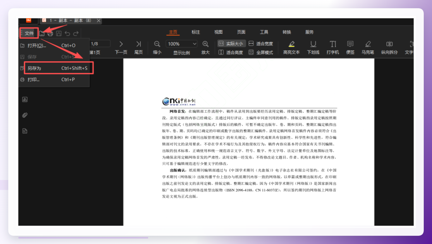The width and height of the screenshot is (432, 244).
Task: Click the 1/8 page number field
Action: point(100,44)
